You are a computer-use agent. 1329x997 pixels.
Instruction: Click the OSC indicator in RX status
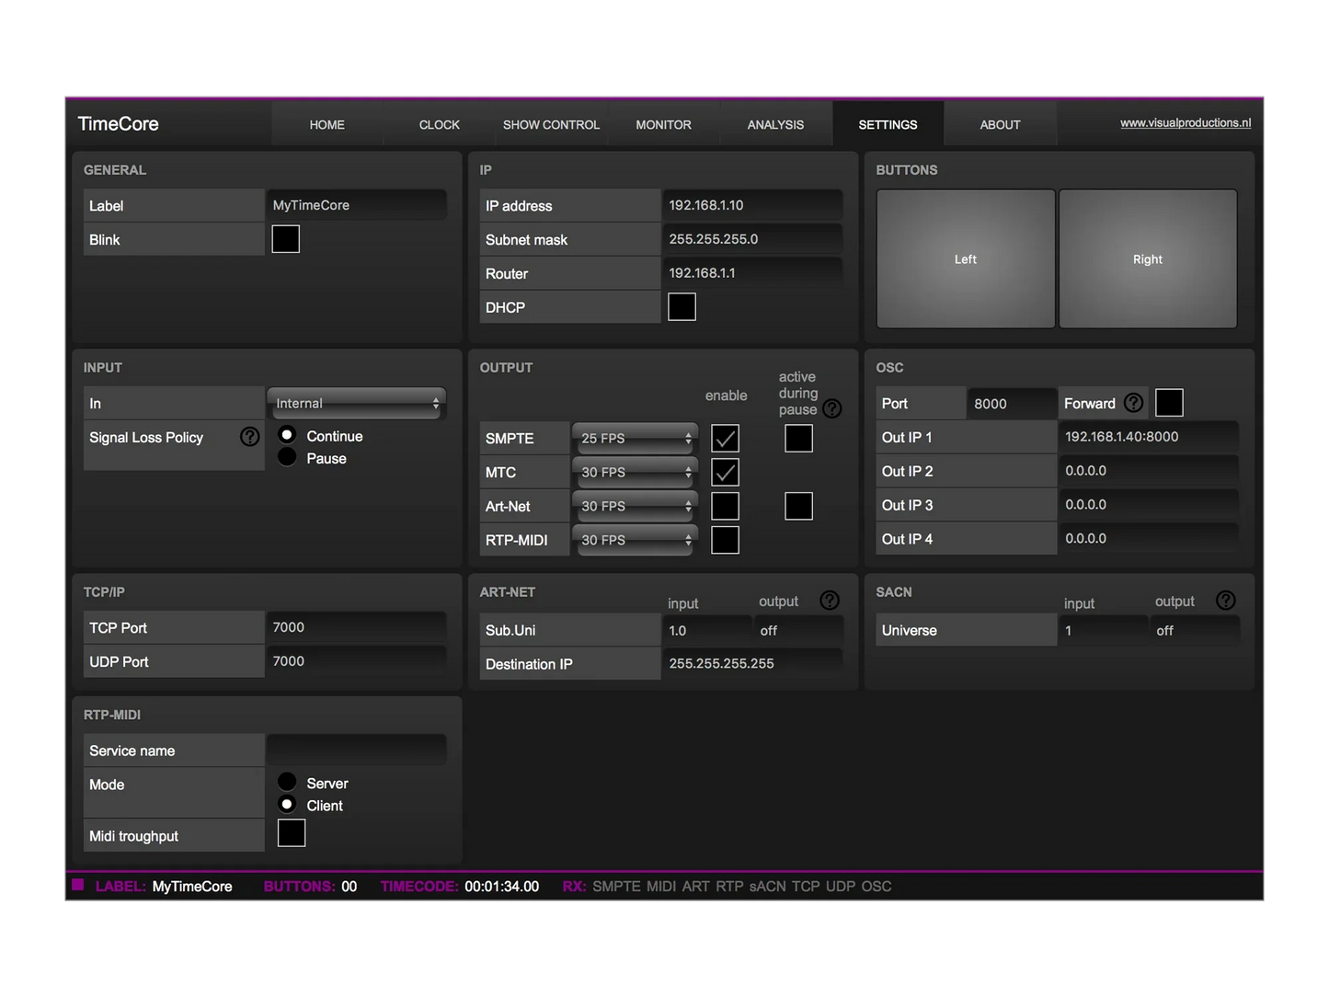coord(876,886)
